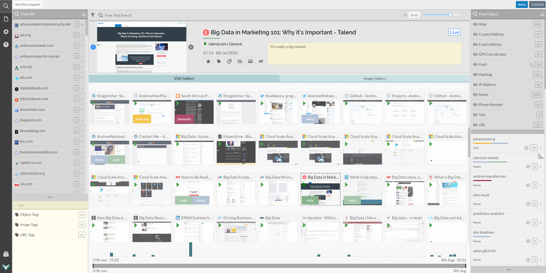Expand the Alias object type
546x273 pixels.
[507, 24]
